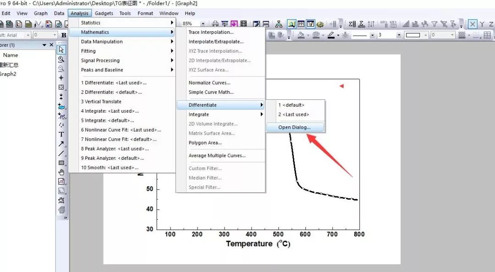
Task: Click the Sort (A-Z) toolbar icon
Action: pos(371,24)
